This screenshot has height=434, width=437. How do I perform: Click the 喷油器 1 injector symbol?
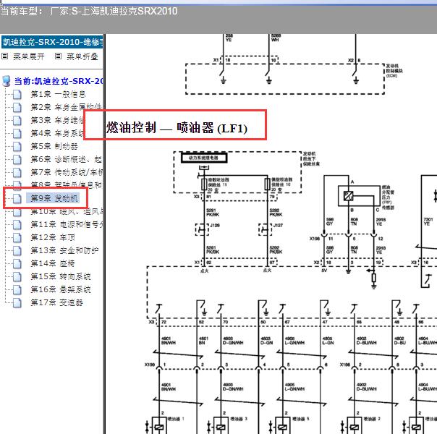coord(159,426)
